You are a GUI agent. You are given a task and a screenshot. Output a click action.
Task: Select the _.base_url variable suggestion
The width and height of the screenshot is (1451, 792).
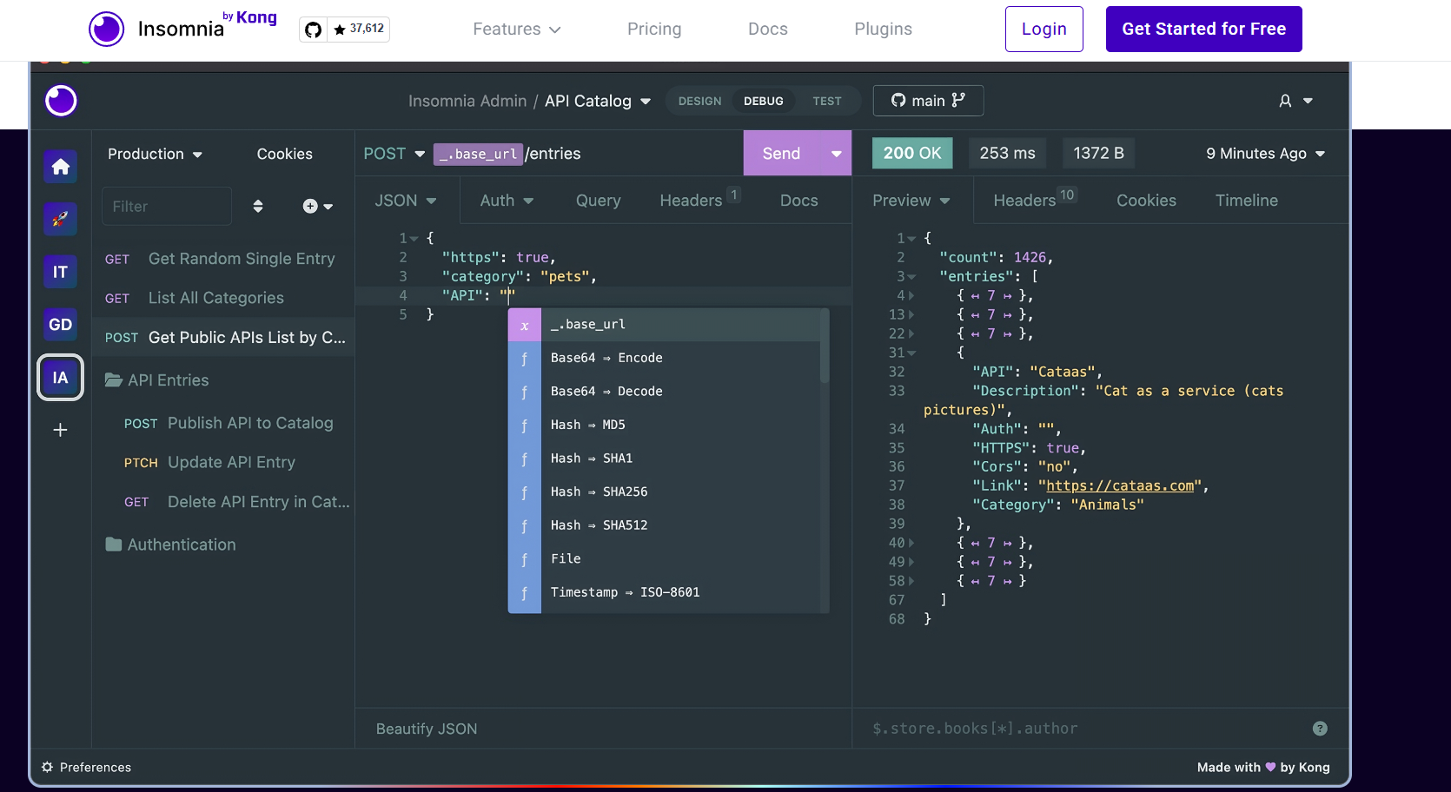pyautogui.click(x=668, y=325)
